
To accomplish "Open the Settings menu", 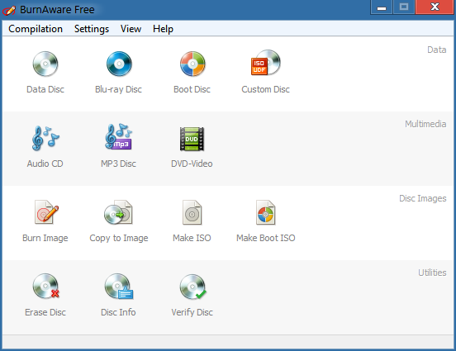I will pos(92,29).
